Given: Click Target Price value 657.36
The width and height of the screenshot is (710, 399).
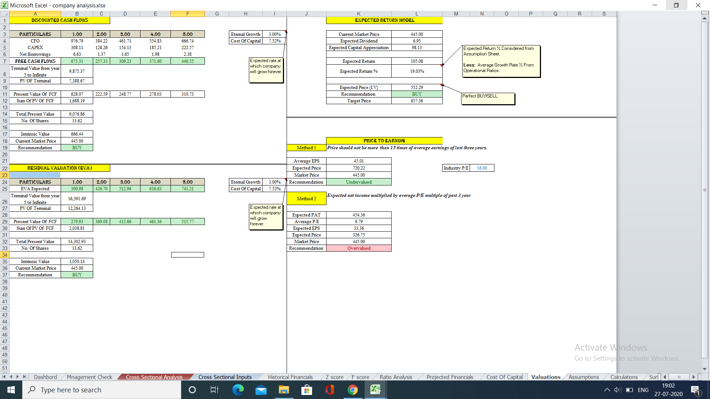Looking at the screenshot, I should (417, 101).
